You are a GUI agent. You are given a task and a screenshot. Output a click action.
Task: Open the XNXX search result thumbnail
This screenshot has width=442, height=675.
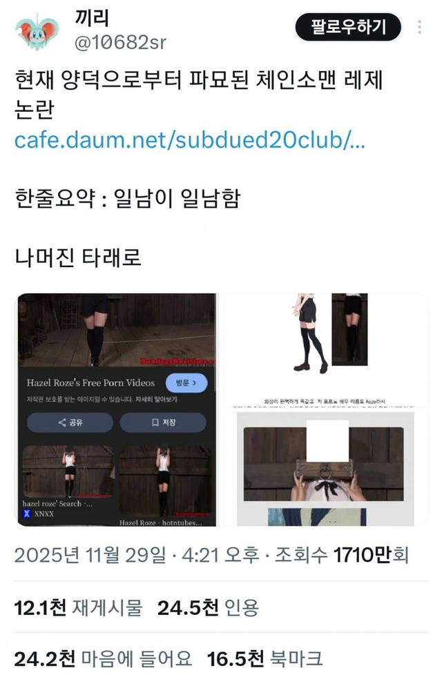[x=68, y=481]
